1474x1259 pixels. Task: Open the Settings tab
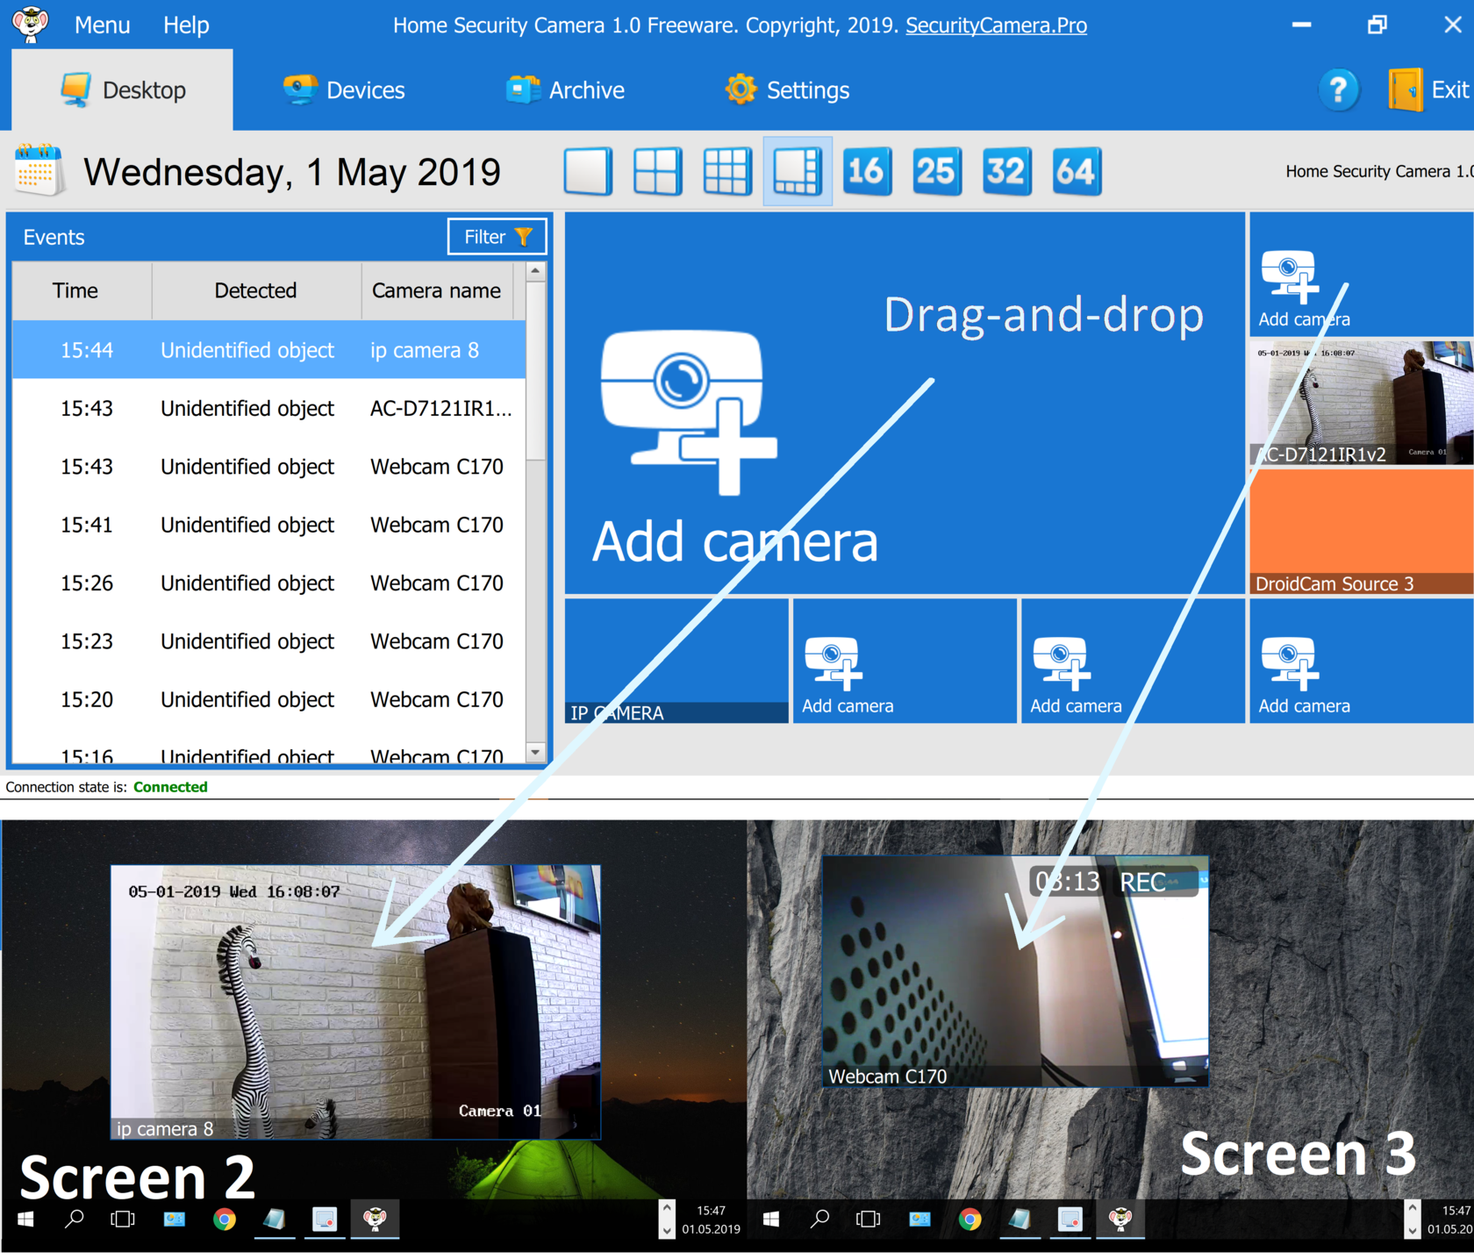[x=787, y=89]
